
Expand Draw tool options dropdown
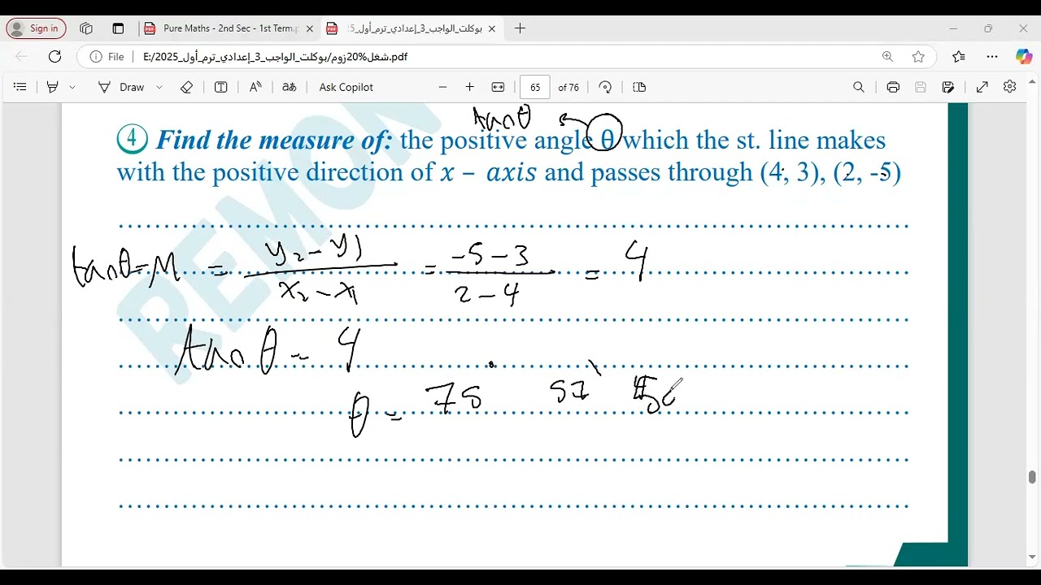(159, 87)
